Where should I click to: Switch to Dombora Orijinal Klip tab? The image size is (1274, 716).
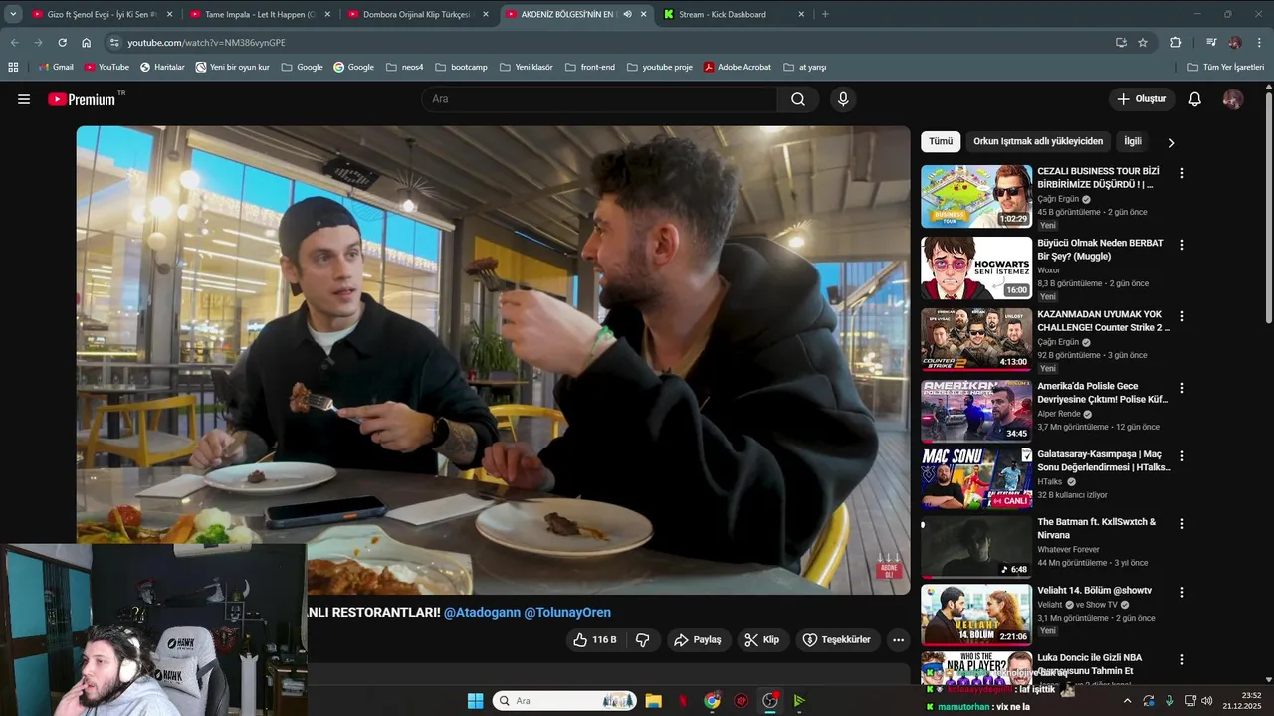(418, 14)
